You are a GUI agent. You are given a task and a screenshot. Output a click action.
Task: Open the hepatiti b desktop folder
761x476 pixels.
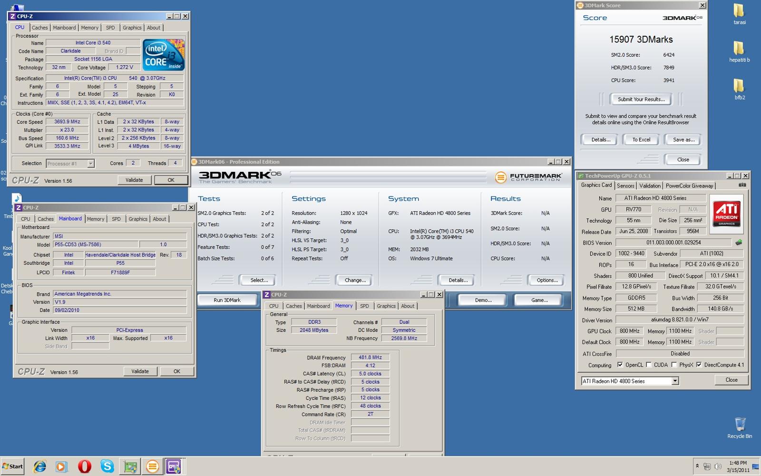coord(739,51)
